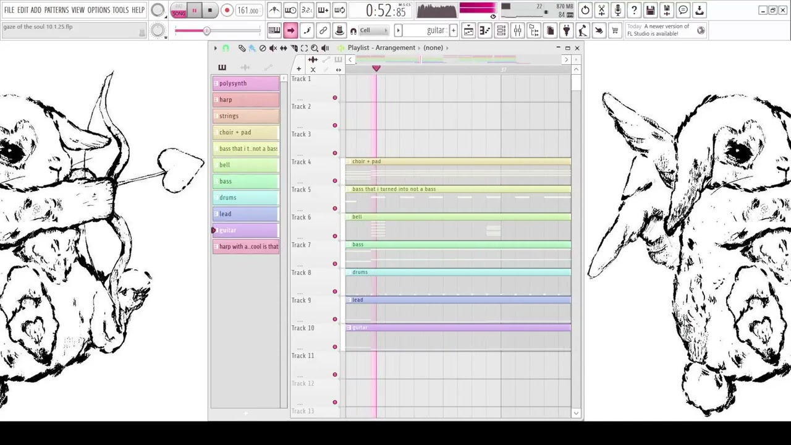Select the zoom tool in playlist toolbar
Screen dimensions: 791x445
click(x=315, y=48)
